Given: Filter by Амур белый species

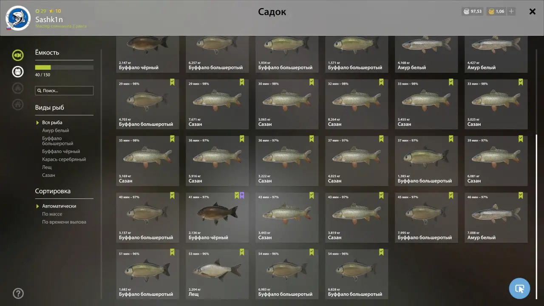Looking at the screenshot, I should pos(55,130).
